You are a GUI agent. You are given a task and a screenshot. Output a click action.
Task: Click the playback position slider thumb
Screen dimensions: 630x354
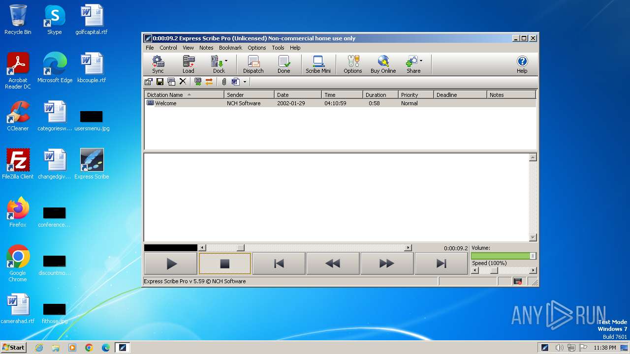point(240,248)
